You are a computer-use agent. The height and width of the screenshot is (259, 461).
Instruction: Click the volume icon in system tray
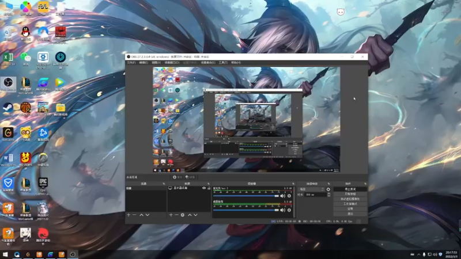coord(435,254)
